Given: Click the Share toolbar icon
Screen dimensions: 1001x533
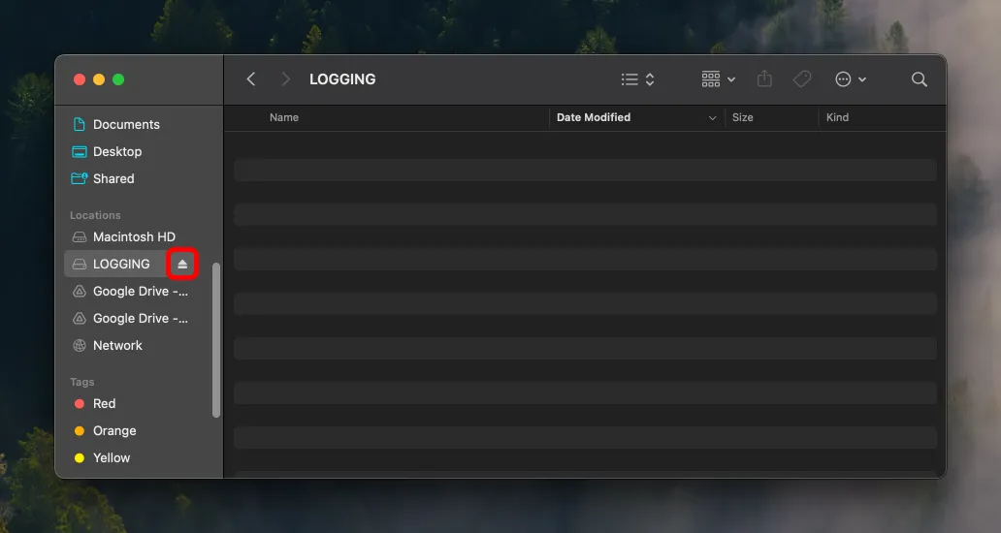Looking at the screenshot, I should [x=764, y=79].
